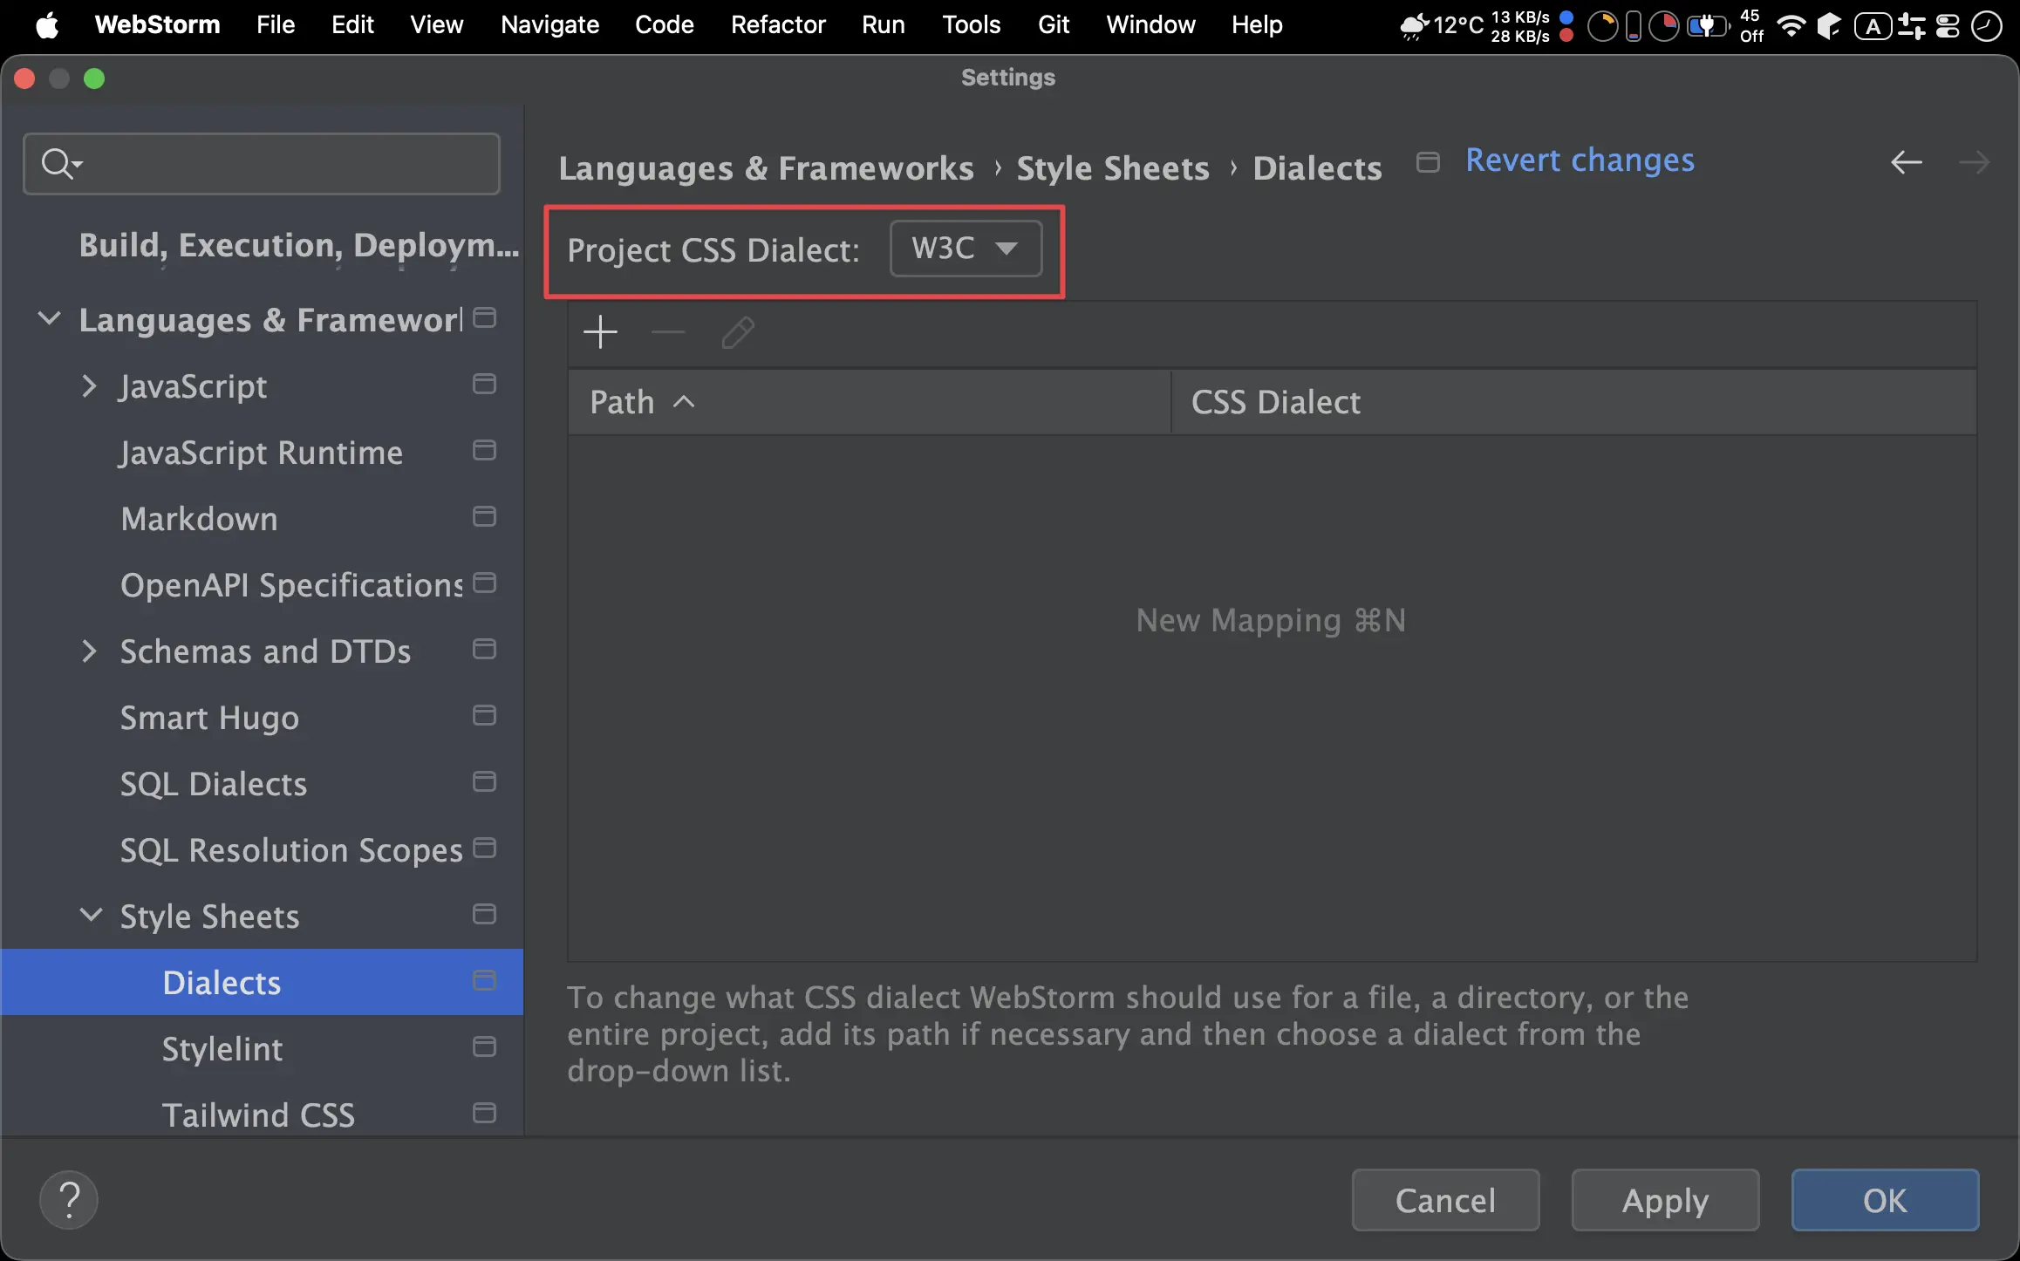2020x1261 pixels.
Task: Click the add new mapping plus icon
Action: tap(600, 332)
